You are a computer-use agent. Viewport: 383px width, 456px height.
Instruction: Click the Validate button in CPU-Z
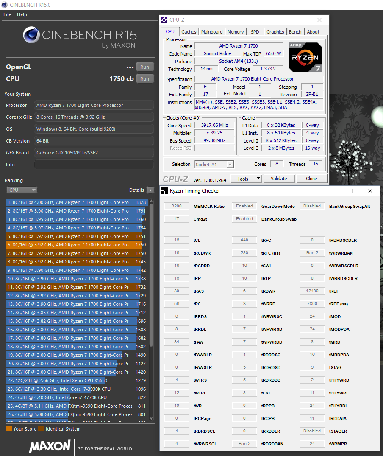[279, 179]
